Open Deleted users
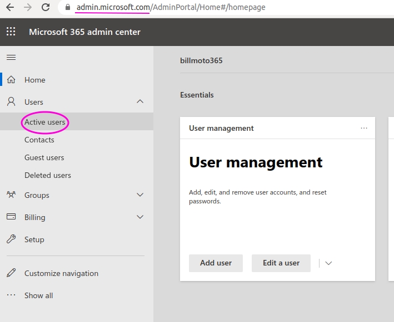Viewport: 394px width, 322px height. coord(48,175)
